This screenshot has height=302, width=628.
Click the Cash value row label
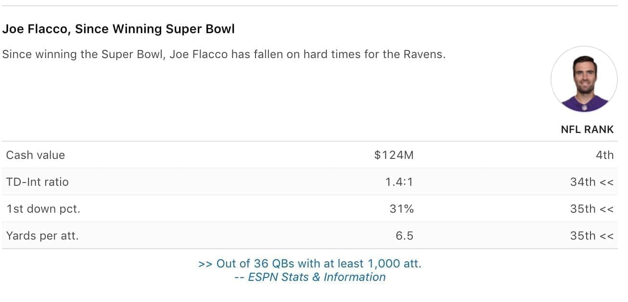pyautogui.click(x=35, y=155)
